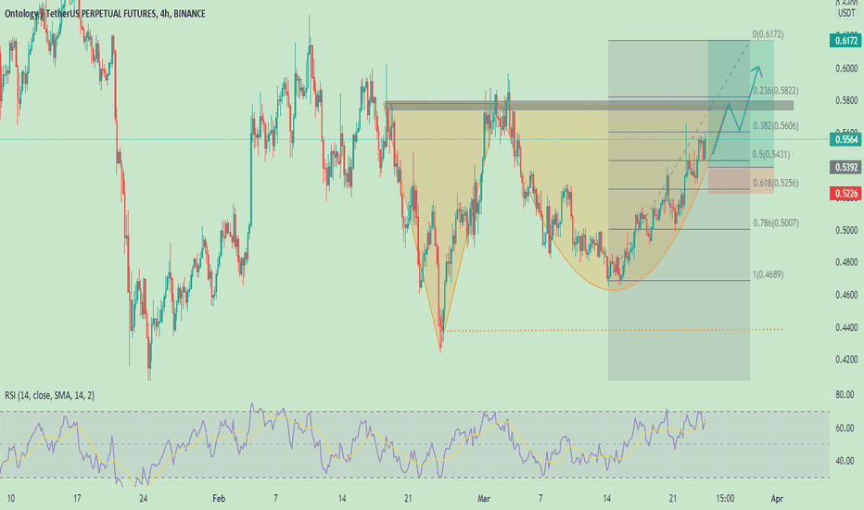
Task: Click the 10 date label on time axis
Action: click(10, 499)
